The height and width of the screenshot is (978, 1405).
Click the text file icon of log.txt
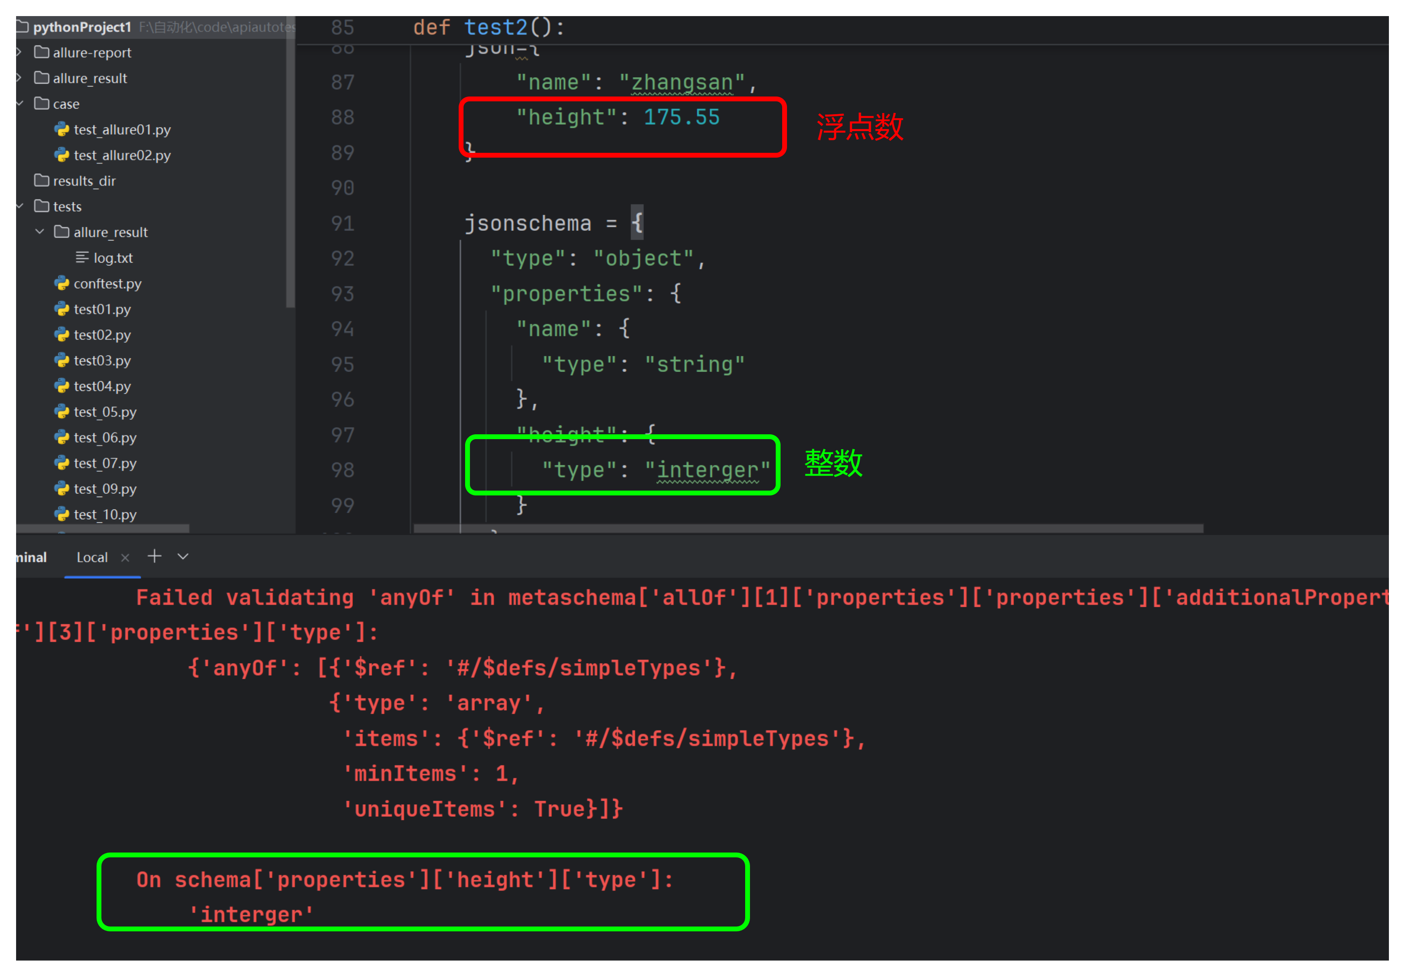tap(82, 257)
